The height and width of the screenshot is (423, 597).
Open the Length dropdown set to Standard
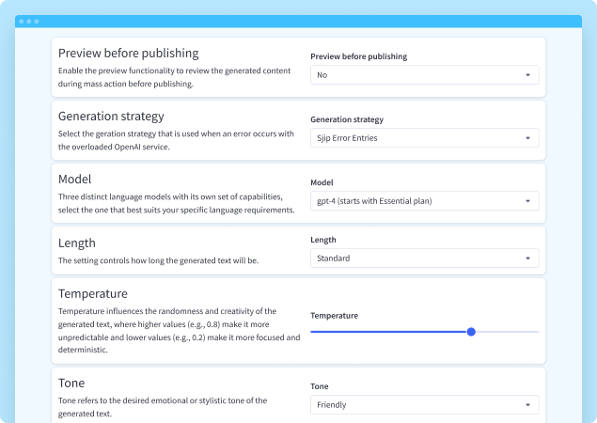tap(424, 258)
